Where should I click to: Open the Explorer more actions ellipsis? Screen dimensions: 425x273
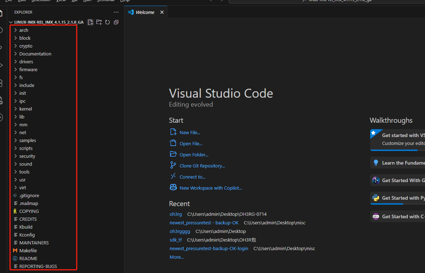click(116, 12)
